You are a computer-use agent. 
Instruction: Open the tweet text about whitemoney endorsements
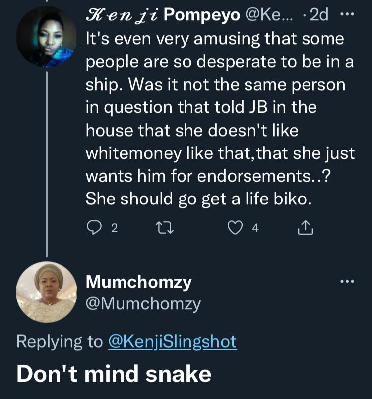click(x=220, y=119)
